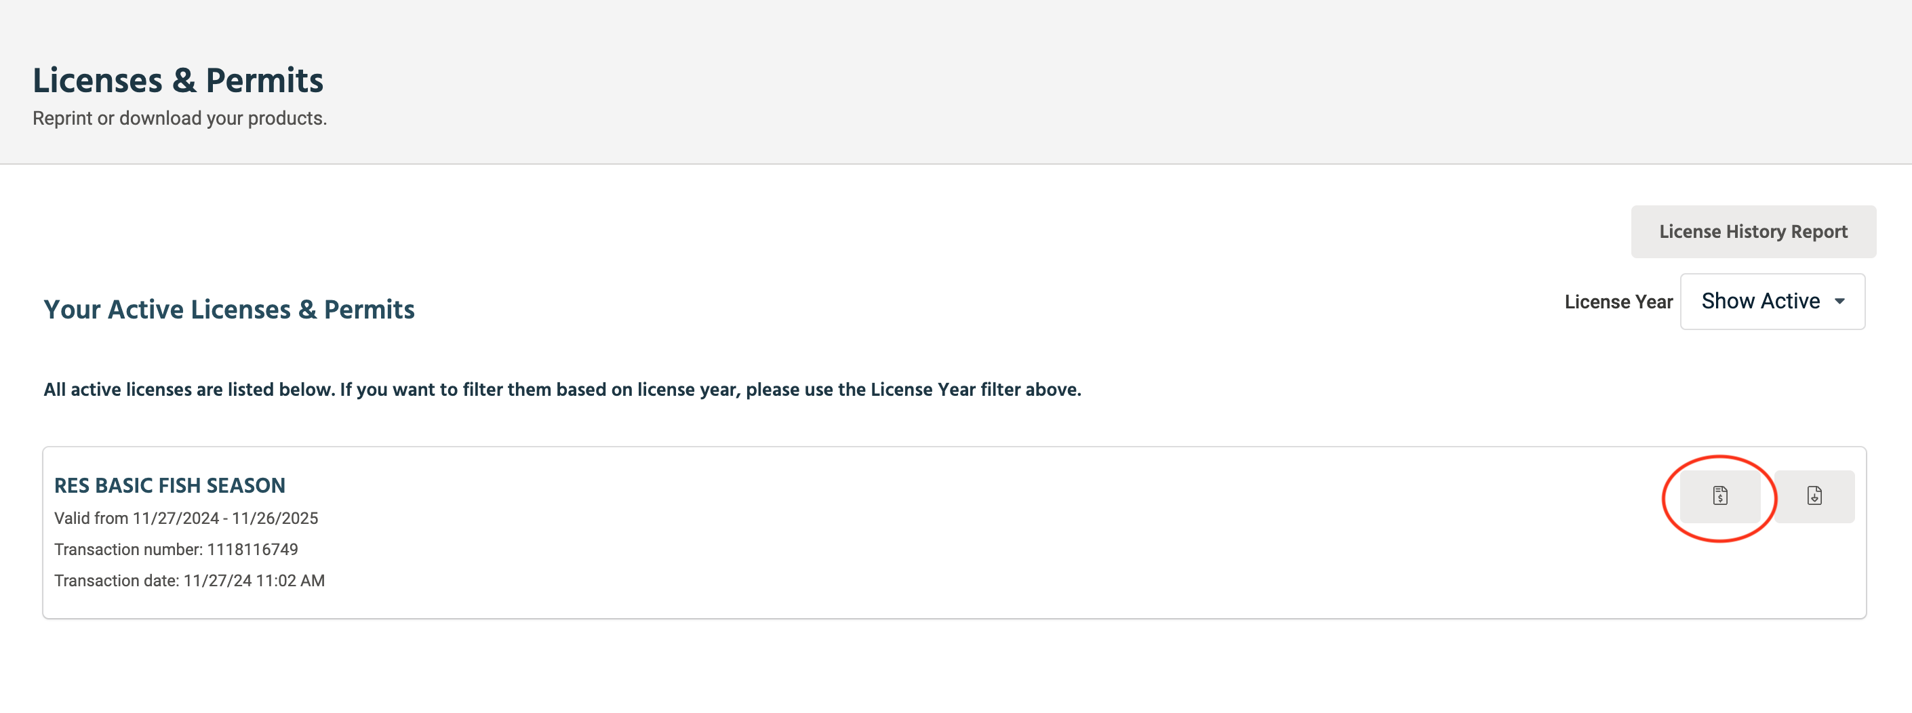The width and height of the screenshot is (1912, 713).
Task: Open the Show Active license year dropdown
Action: pyautogui.click(x=1771, y=301)
